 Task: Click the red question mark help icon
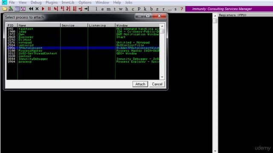(x=182, y=9)
